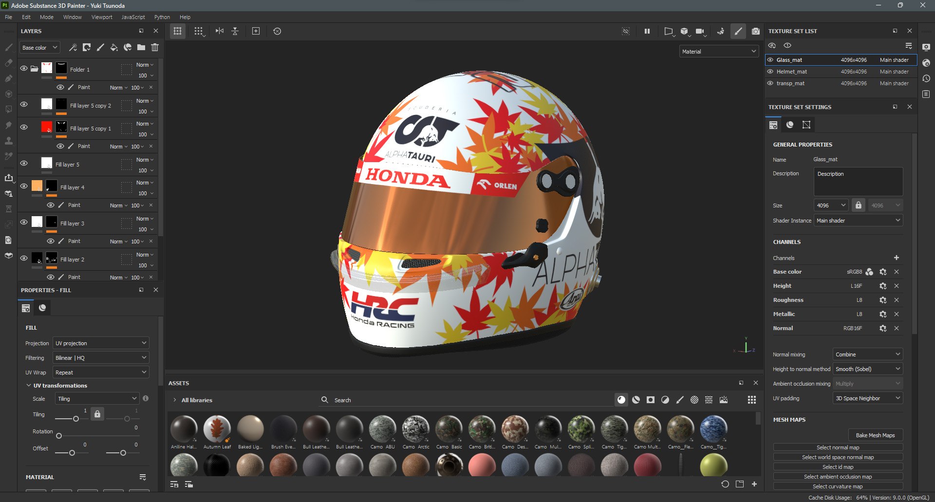Image resolution: width=935 pixels, height=502 pixels.
Task: Pause the viewport rendering
Action: coord(647,31)
